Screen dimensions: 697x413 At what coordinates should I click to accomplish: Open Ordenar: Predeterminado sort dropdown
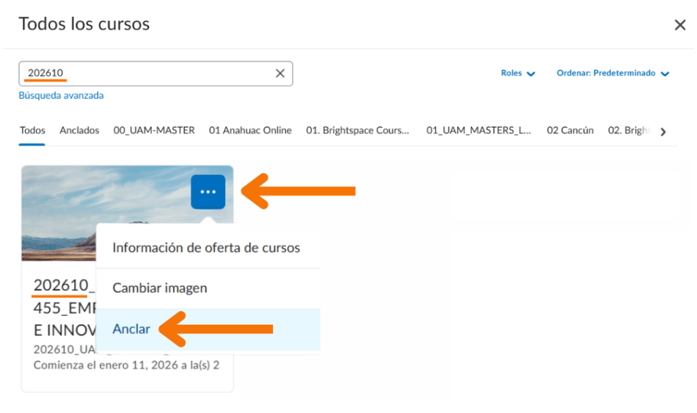coord(613,73)
